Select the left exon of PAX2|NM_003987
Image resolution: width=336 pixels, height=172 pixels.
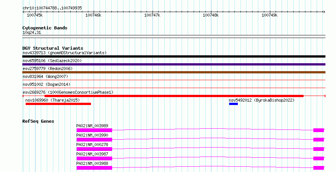click(94, 158)
